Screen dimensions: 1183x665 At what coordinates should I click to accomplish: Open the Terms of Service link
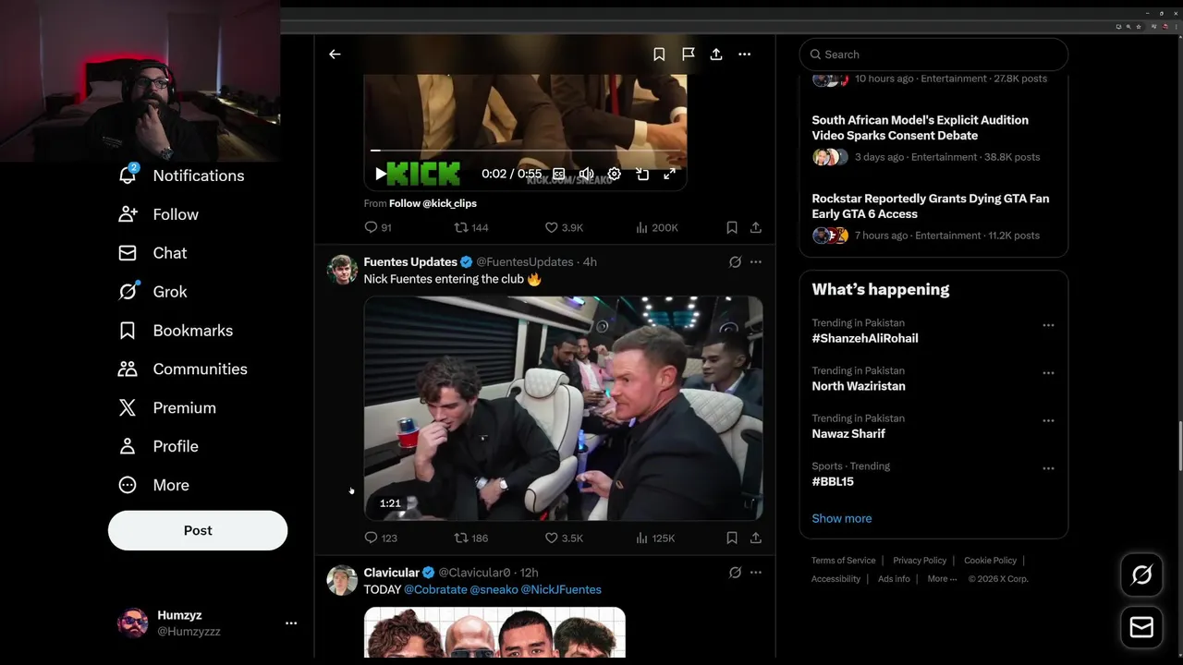(x=844, y=561)
